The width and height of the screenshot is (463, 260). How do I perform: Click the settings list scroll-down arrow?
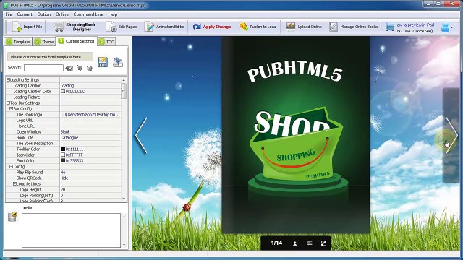124,199
